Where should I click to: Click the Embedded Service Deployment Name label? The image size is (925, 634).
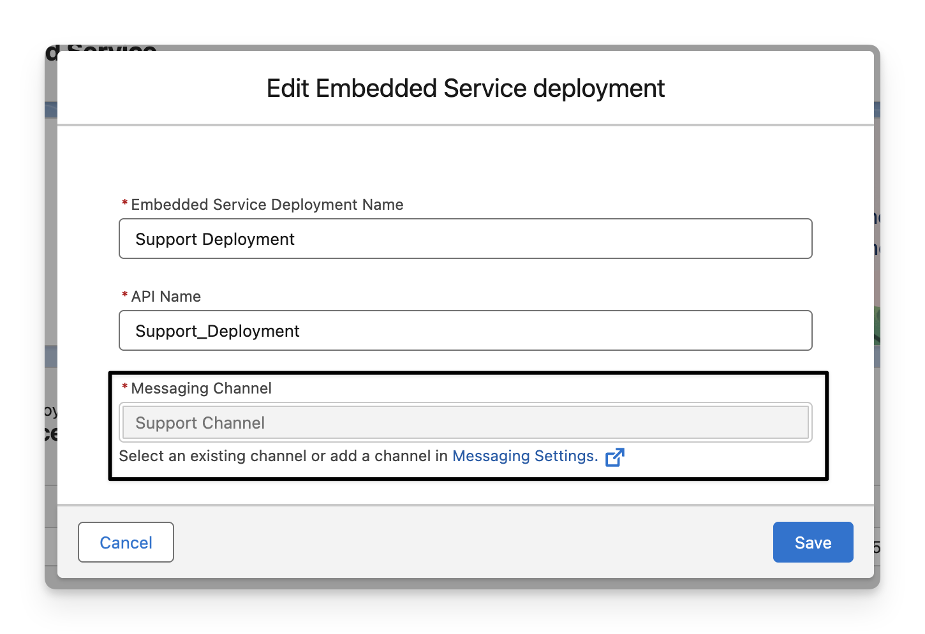267,205
